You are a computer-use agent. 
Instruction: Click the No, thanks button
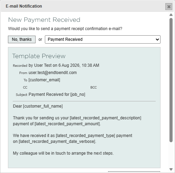[22, 39]
